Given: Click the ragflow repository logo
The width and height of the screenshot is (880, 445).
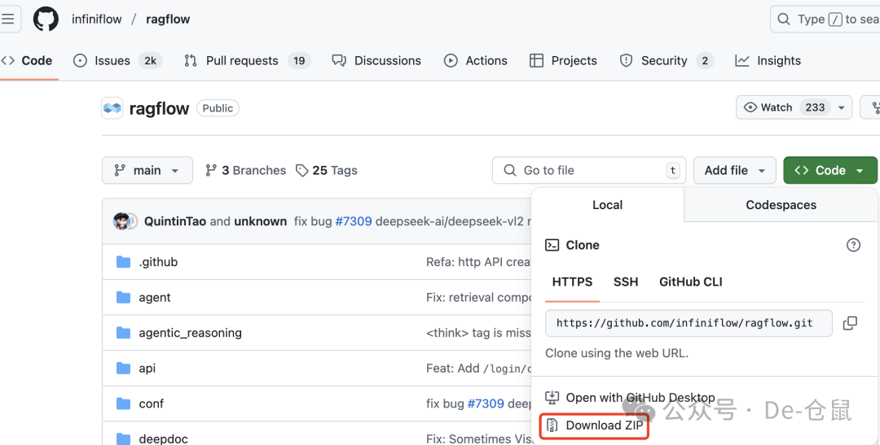Looking at the screenshot, I should 112,108.
